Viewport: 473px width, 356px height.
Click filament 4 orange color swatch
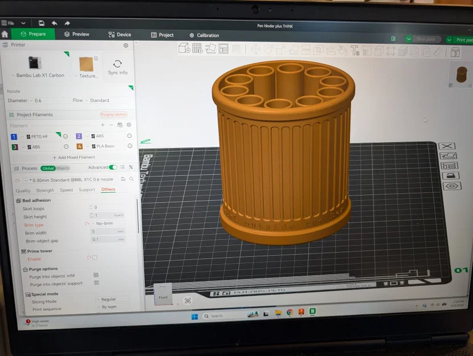click(x=80, y=146)
